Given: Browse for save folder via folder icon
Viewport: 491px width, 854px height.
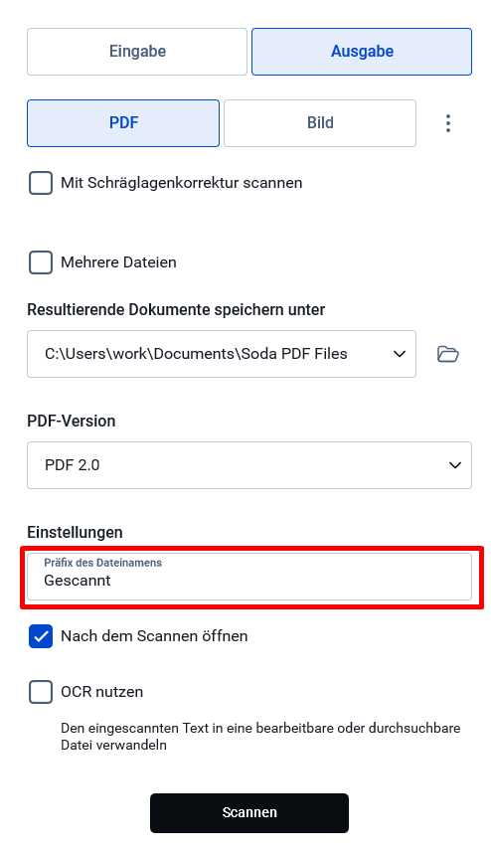Looking at the screenshot, I should pyautogui.click(x=448, y=354).
